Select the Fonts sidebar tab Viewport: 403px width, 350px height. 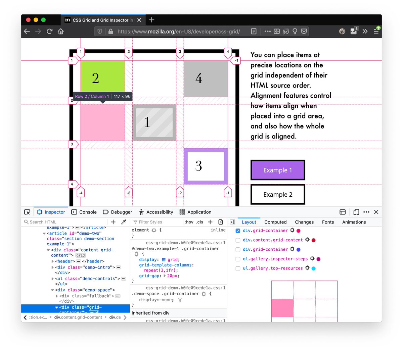pos(328,222)
